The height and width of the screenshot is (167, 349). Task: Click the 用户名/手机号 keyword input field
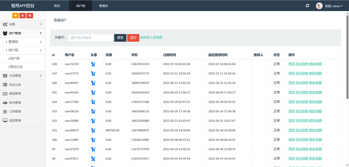click(90, 38)
